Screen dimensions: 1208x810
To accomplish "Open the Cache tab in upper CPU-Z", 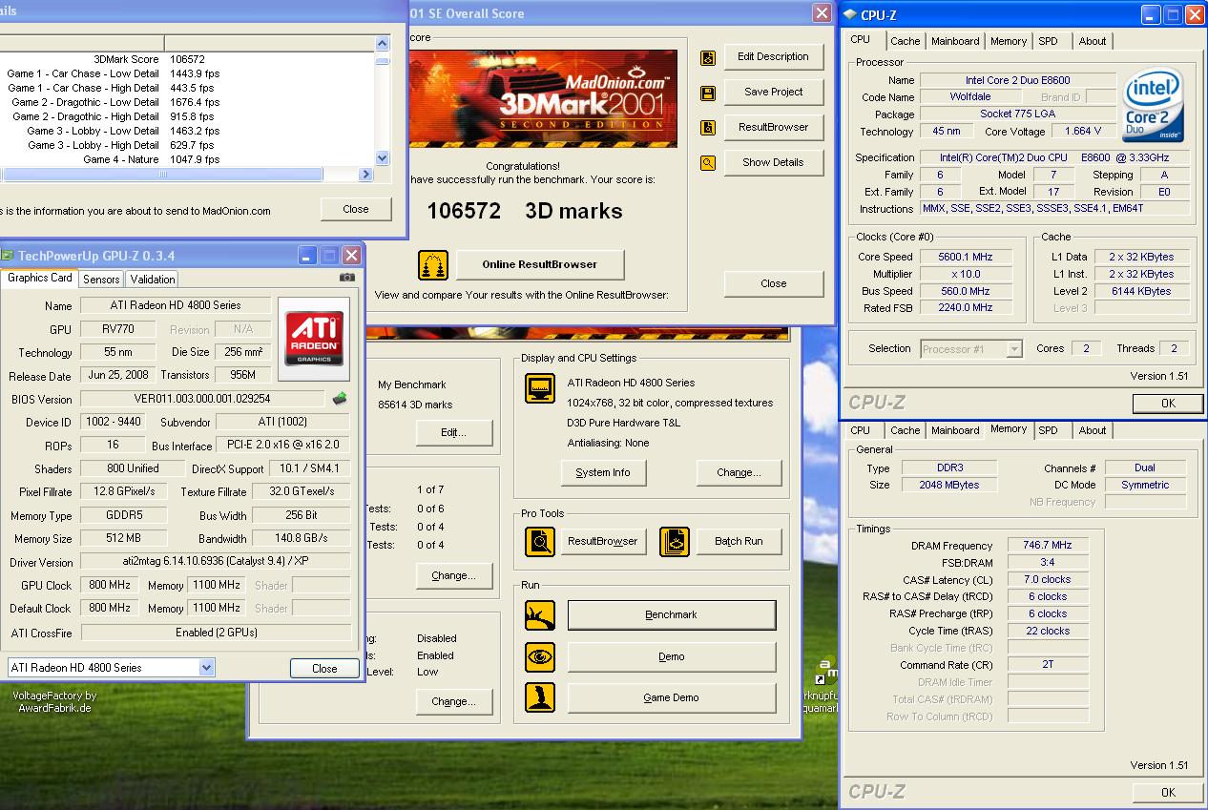I will point(906,41).
